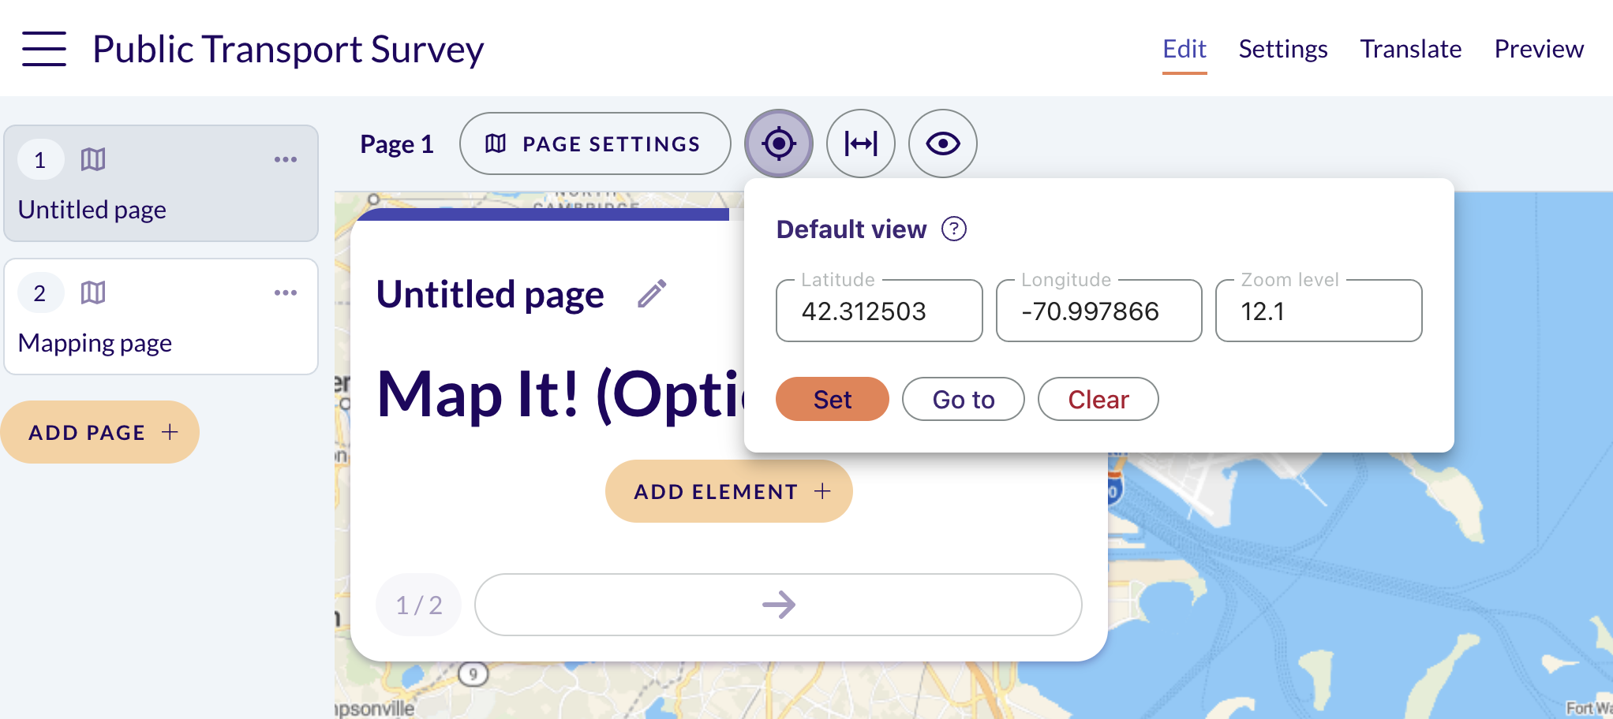Viewport: 1613px width, 719px height.
Task: Click the Latitude input field
Action: pos(879,311)
